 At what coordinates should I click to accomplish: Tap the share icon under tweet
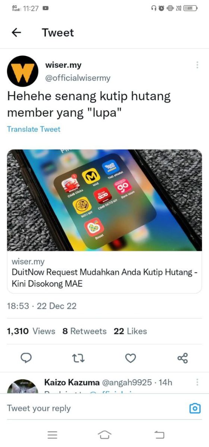[x=183, y=358]
